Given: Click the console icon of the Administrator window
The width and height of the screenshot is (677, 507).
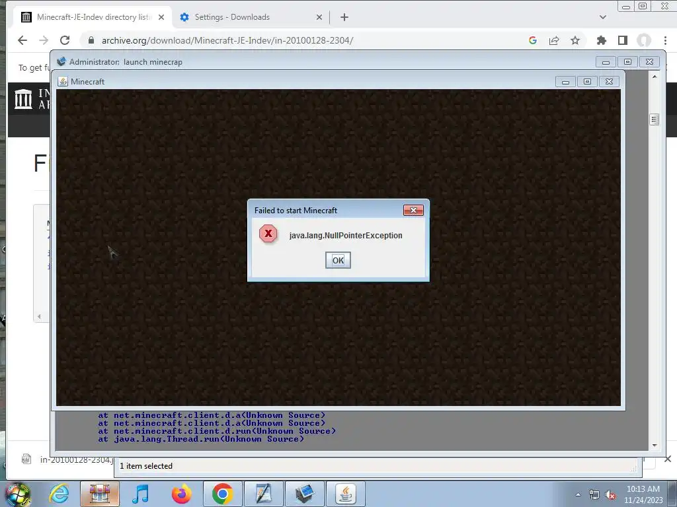Looking at the screenshot, I should (x=61, y=61).
